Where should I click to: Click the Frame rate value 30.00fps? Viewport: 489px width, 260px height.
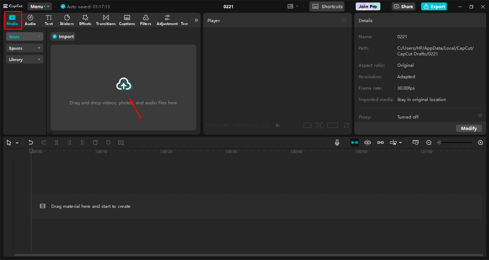pyautogui.click(x=406, y=88)
